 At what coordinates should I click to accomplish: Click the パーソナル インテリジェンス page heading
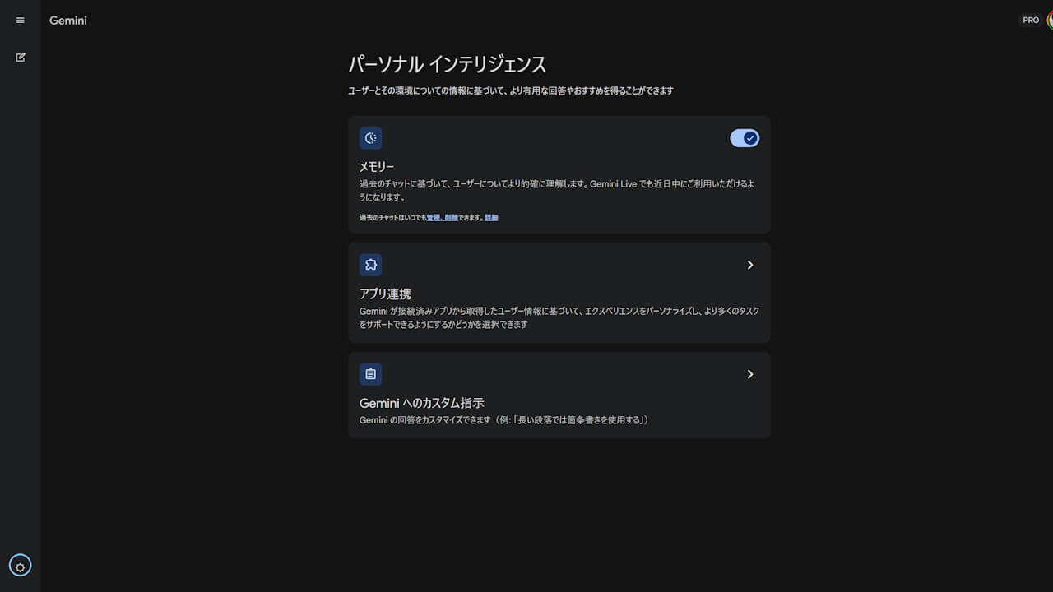(447, 64)
